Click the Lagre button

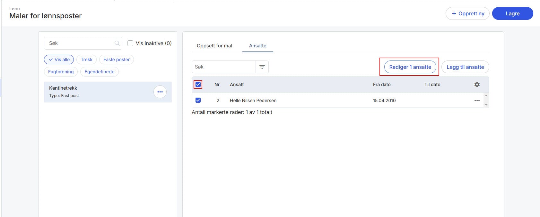click(512, 13)
